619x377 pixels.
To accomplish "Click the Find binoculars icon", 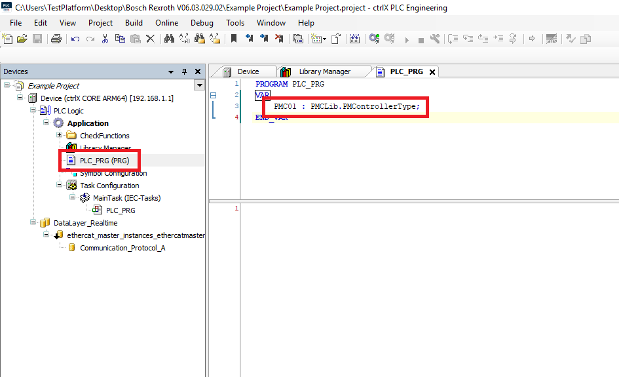I will 169,39.
